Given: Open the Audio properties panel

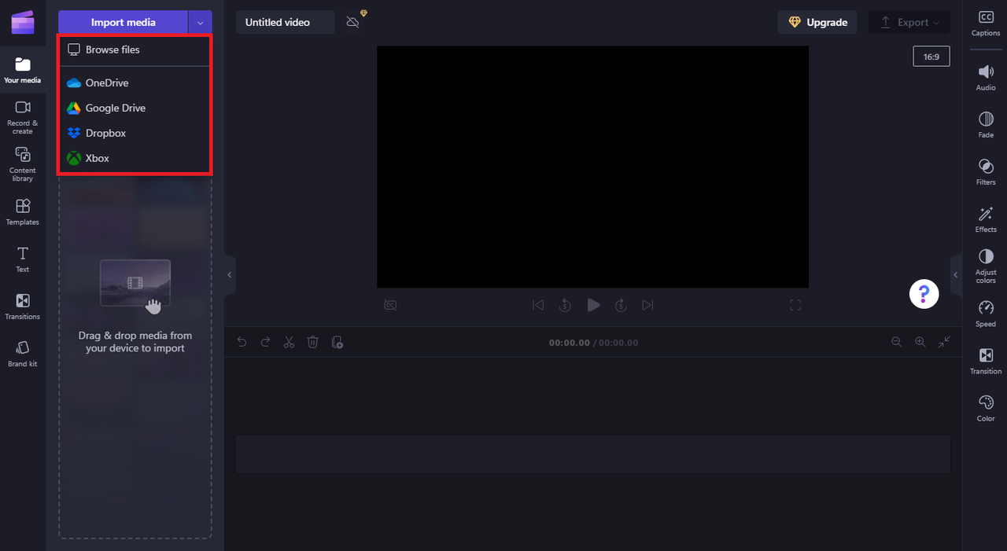Looking at the screenshot, I should click(986, 78).
